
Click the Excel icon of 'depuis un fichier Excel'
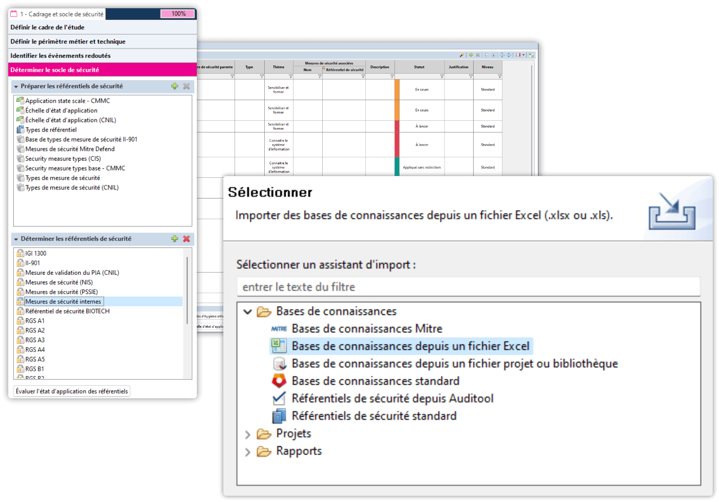pyautogui.click(x=279, y=346)
